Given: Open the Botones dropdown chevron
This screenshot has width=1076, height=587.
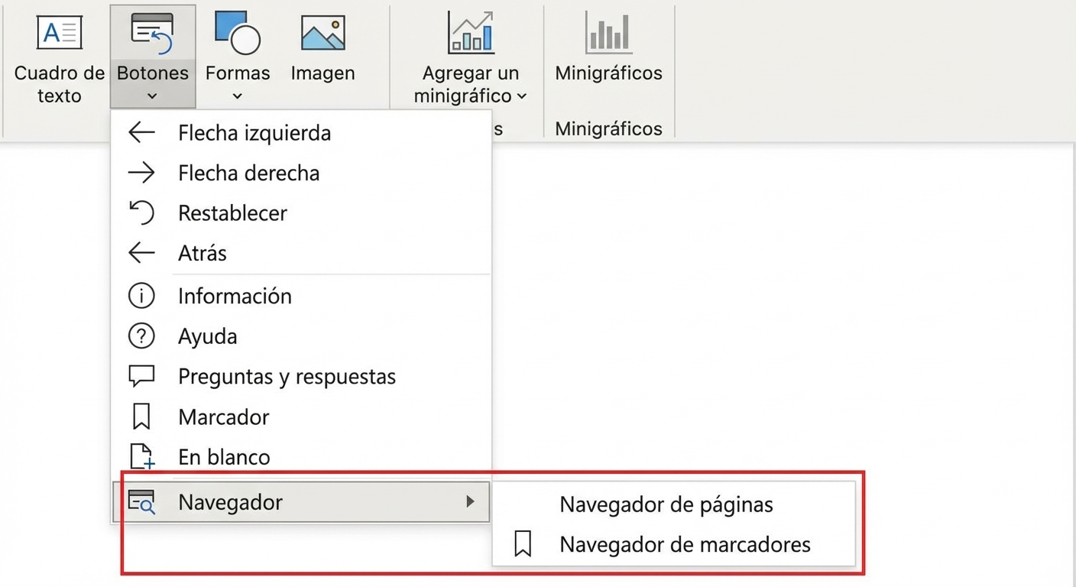Looking at the screenshot, I should click(x=152, y=96).
